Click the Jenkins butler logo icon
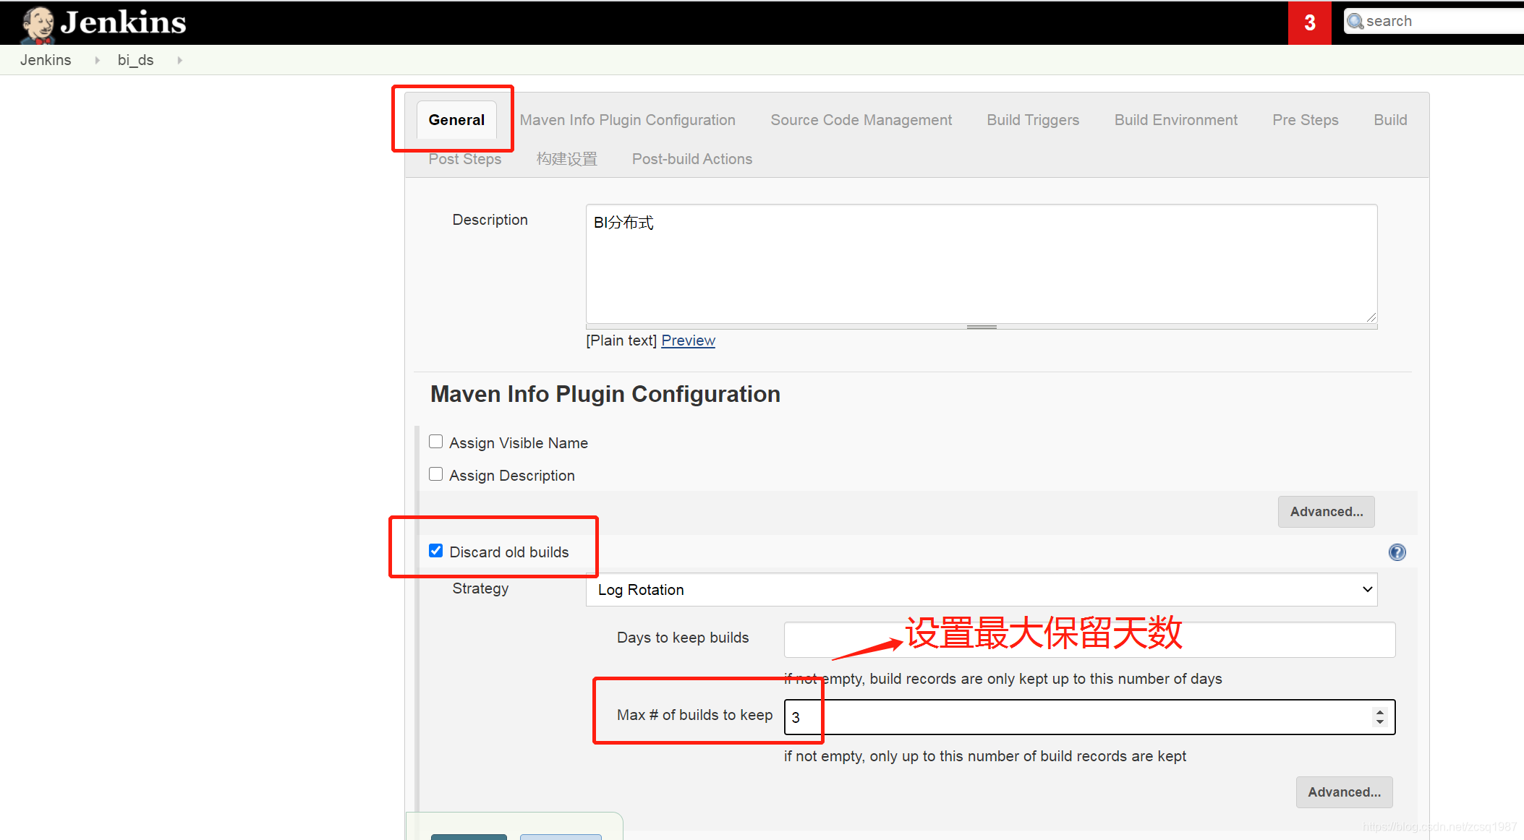The width and height of the screenshot is (1524, 840). point(38,23)
